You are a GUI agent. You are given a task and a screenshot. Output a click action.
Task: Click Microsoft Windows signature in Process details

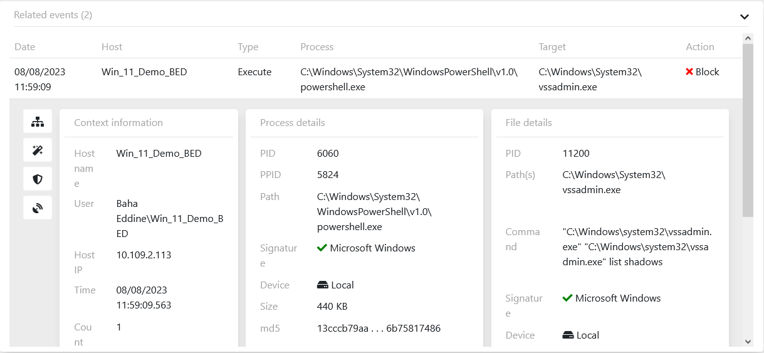tap(373, 248)
